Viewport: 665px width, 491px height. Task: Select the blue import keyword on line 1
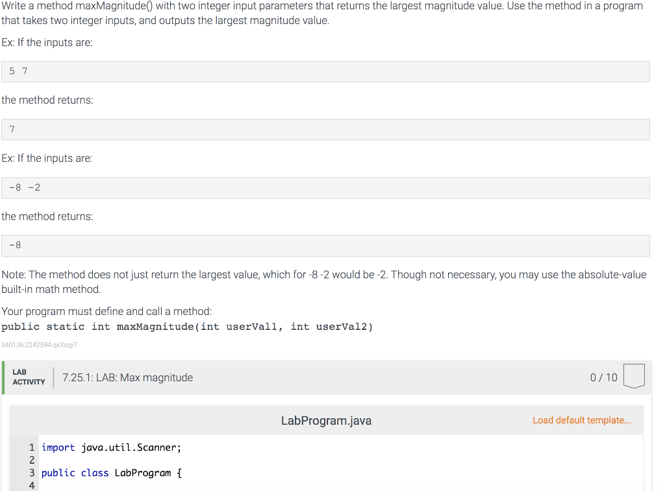58,447
